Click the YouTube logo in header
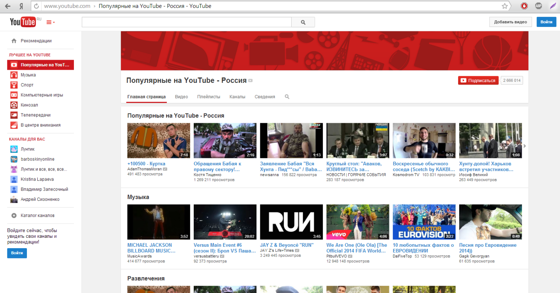This screenshot has height=293, width=560. coord(23,22)
